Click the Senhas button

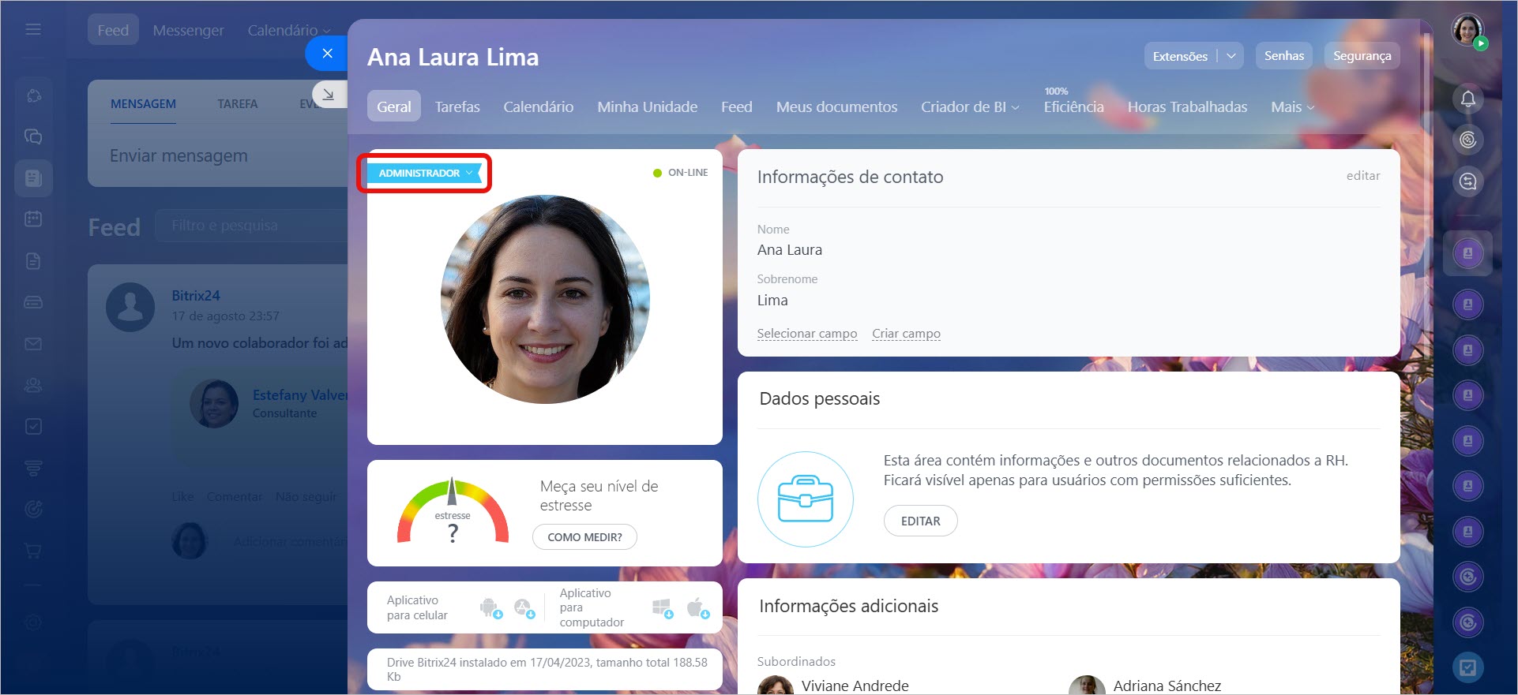1283,56
